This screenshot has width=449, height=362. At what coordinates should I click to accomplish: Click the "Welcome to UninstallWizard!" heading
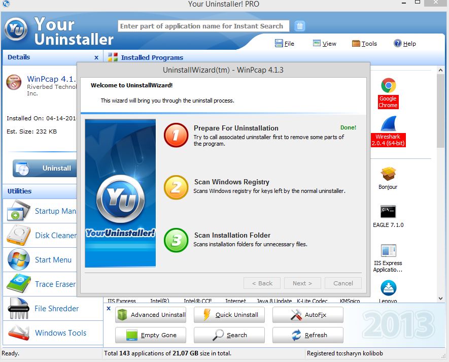click(x=131, y=85)
